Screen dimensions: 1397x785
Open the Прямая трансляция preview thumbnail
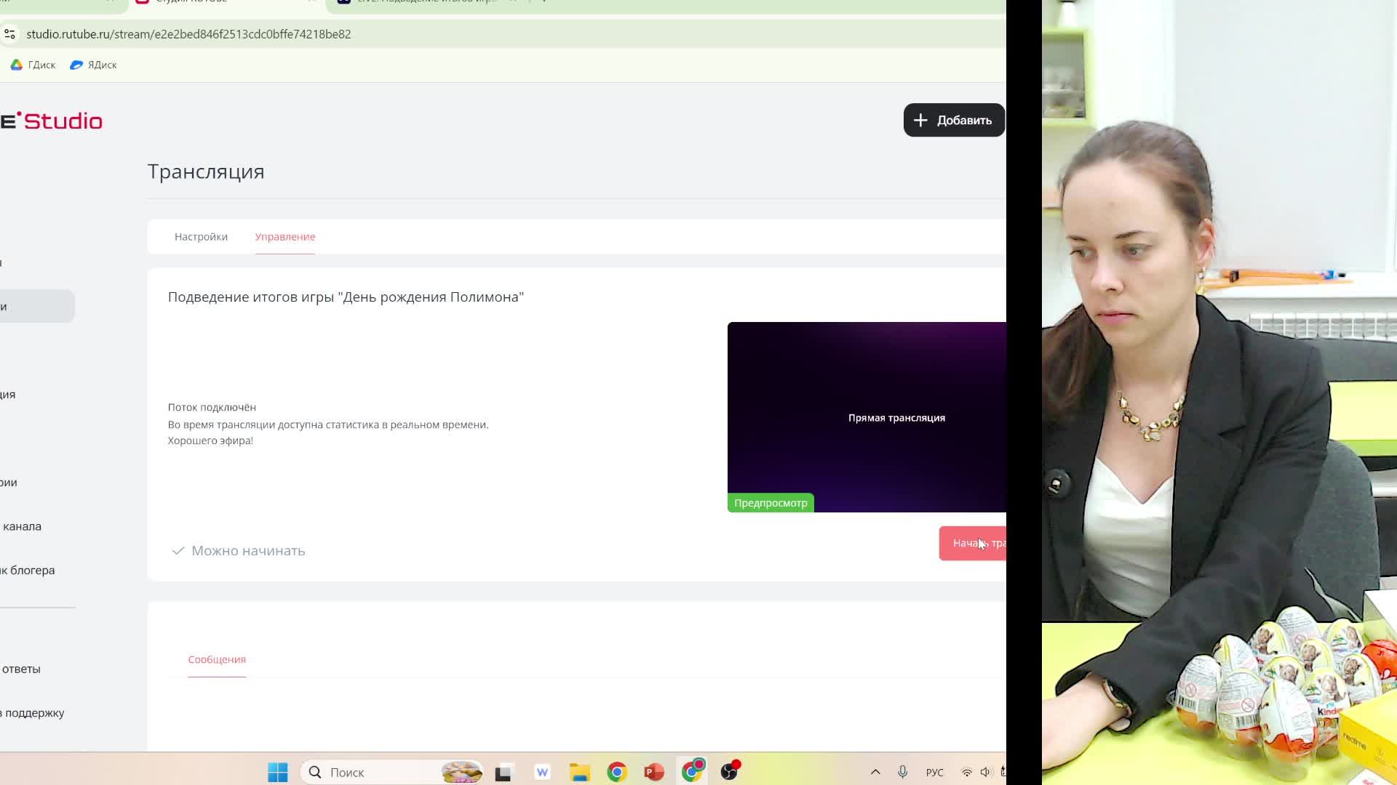pos(866,416)
